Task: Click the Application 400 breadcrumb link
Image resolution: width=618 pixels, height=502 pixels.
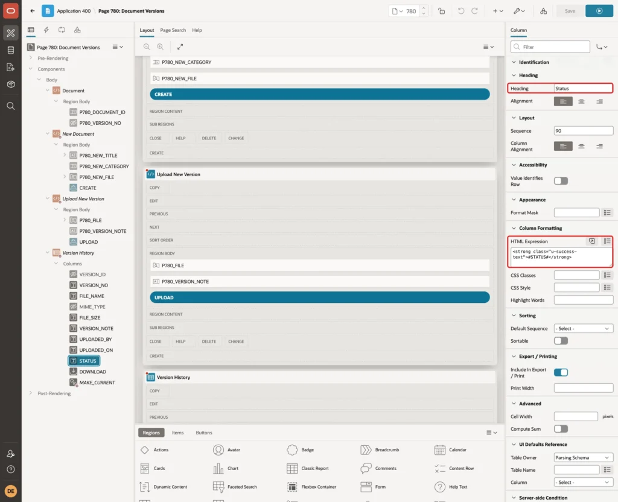Action: [74, 11]
